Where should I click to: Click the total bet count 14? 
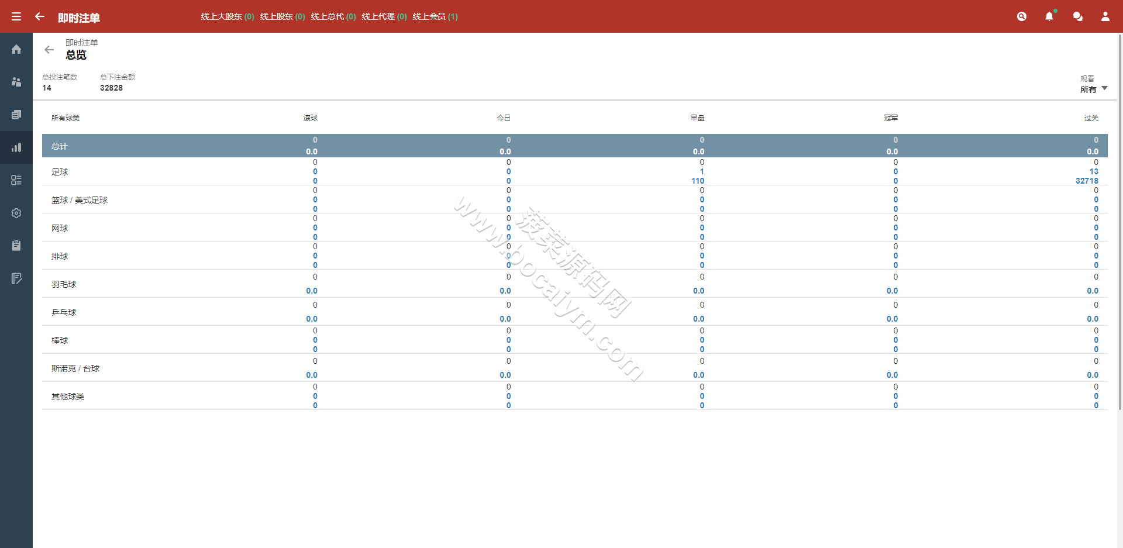[x=47, y=88]
